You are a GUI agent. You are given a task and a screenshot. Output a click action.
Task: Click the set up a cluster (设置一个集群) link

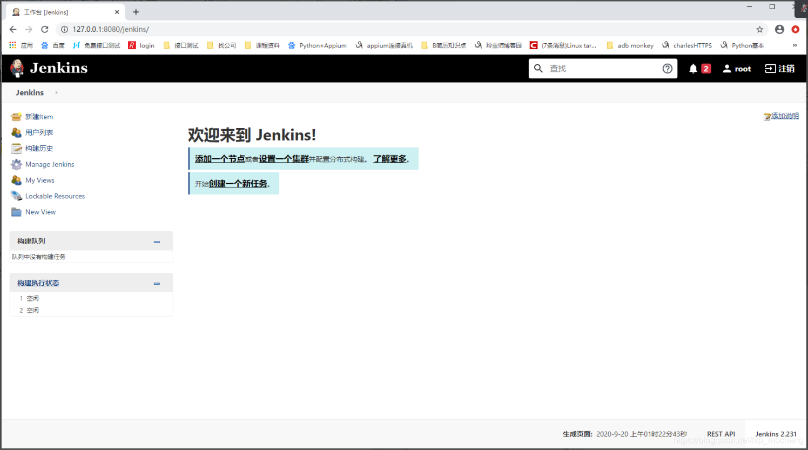point(284,159)
